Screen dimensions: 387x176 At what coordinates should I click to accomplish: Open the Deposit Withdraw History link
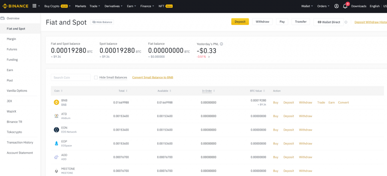point(371,22)
